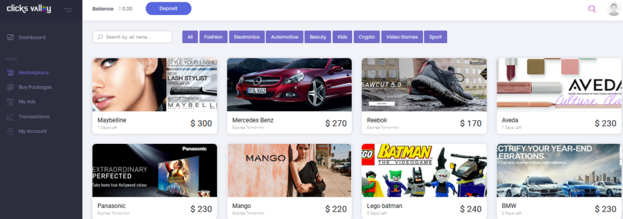This screenshot has width=623, height=219.
Task: Open the search magnifier icon in header
Action: 592,8
